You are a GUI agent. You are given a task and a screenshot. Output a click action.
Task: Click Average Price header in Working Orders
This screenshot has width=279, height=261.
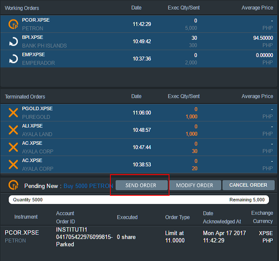click(257, 8)
